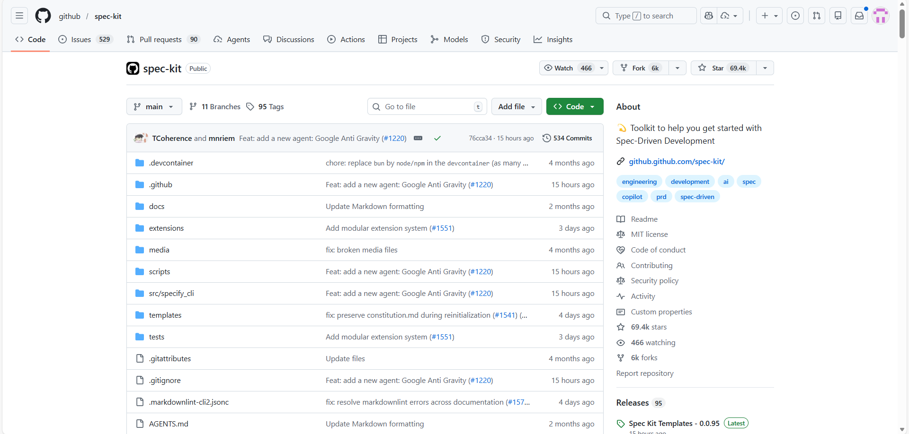Open the green Code dropdown

tap(574, 106)
